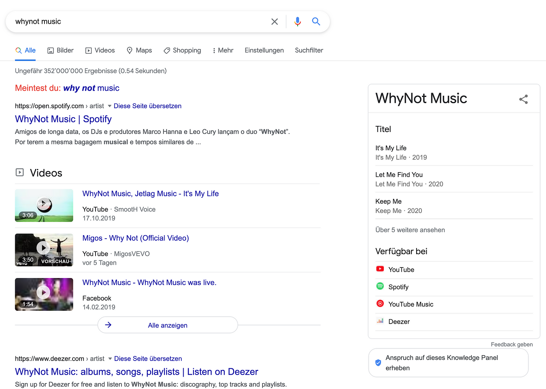Viewport: 546px width, 389px height.
Task: Open WhyNot Music was live Facebook link
Action: [x=149, y=282]
